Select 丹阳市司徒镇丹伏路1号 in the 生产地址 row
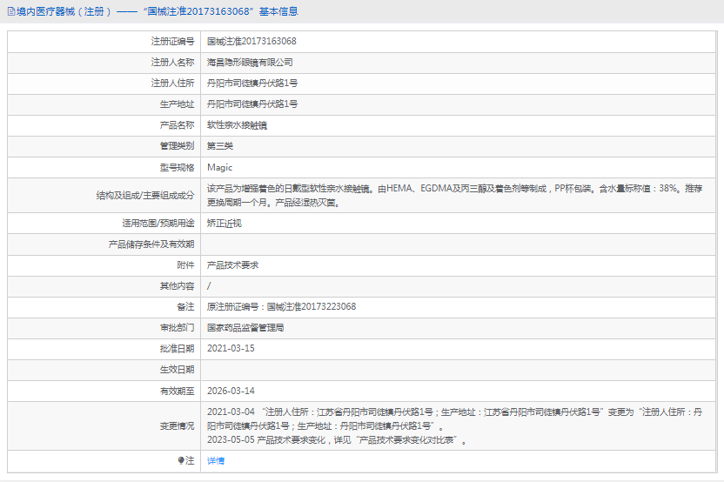724x482 pixels. (x=252, y=104)
